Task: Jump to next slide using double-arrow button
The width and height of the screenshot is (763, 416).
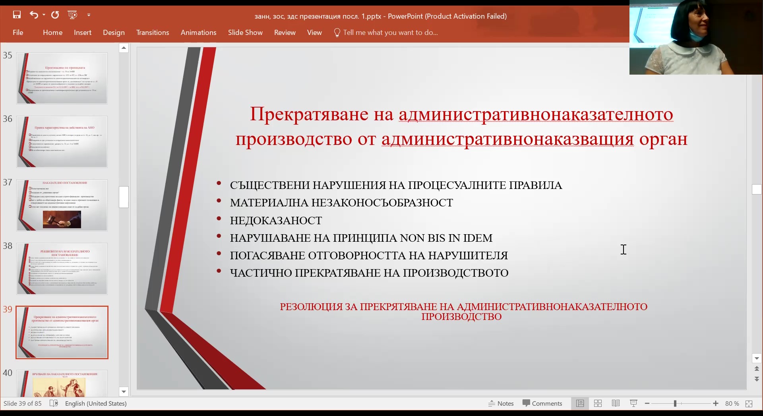Action: coord(757,379)
